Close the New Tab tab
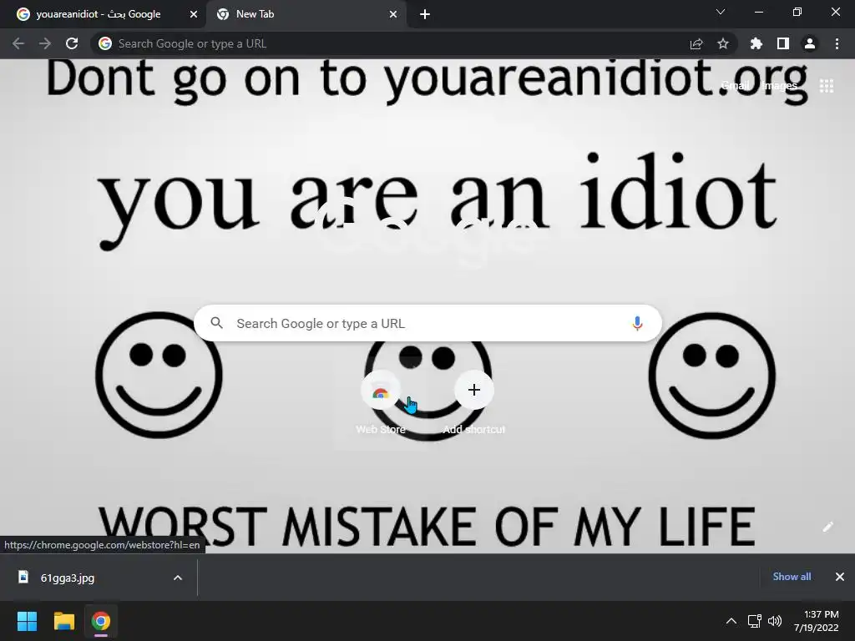 [x=393, y=14]
